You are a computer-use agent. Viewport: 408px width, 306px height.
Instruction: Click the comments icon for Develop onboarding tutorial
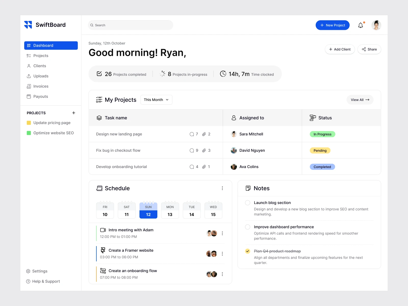coord(192,167)
